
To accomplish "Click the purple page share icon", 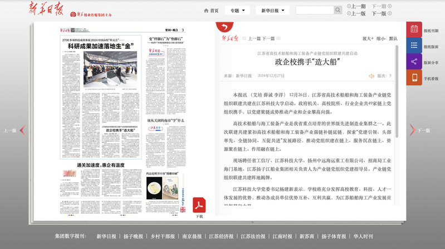I will (x=414, y=62).
